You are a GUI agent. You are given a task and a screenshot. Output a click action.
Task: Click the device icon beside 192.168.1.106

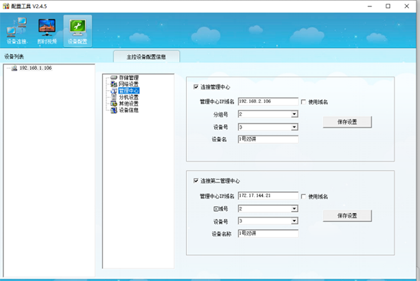(x=14, y=69)
